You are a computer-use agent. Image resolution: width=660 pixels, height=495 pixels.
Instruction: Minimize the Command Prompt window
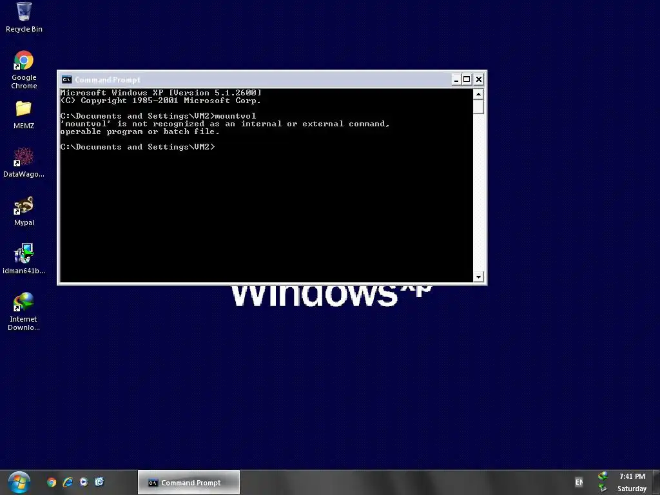pyautogui.click(x=456, y=79)
